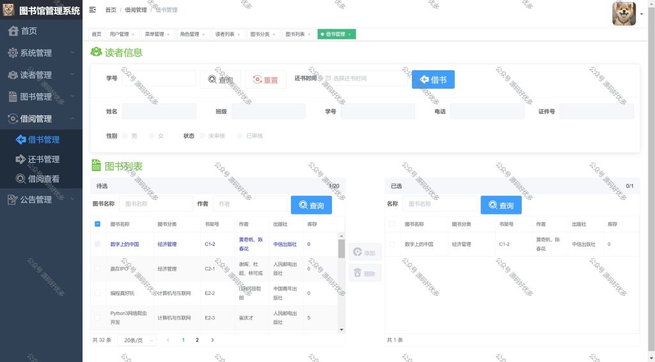Check 数字上的中国 checkbox in 已选 list
The width and height of the screenshot is (655, 362).
391,244
